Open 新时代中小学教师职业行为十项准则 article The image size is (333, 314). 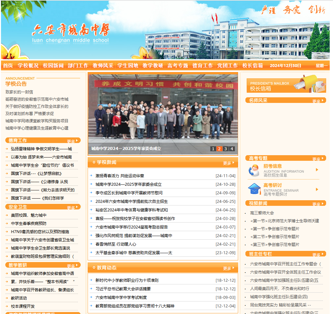tap(127, 280)
